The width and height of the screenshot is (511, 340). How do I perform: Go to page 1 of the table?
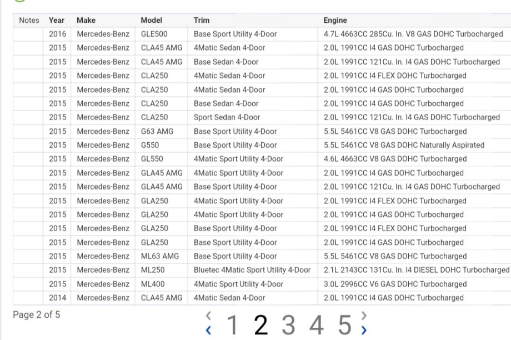click(232, 325)
